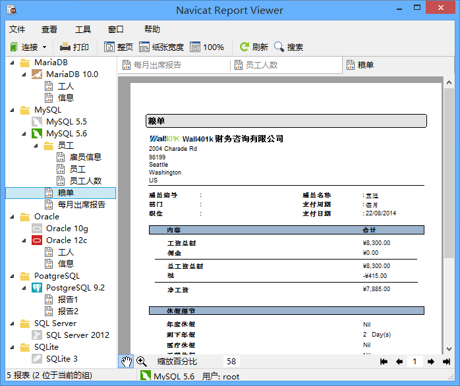Open the 连接 connection button
This screenshot has height=386, width=460.
coord(24,47)
